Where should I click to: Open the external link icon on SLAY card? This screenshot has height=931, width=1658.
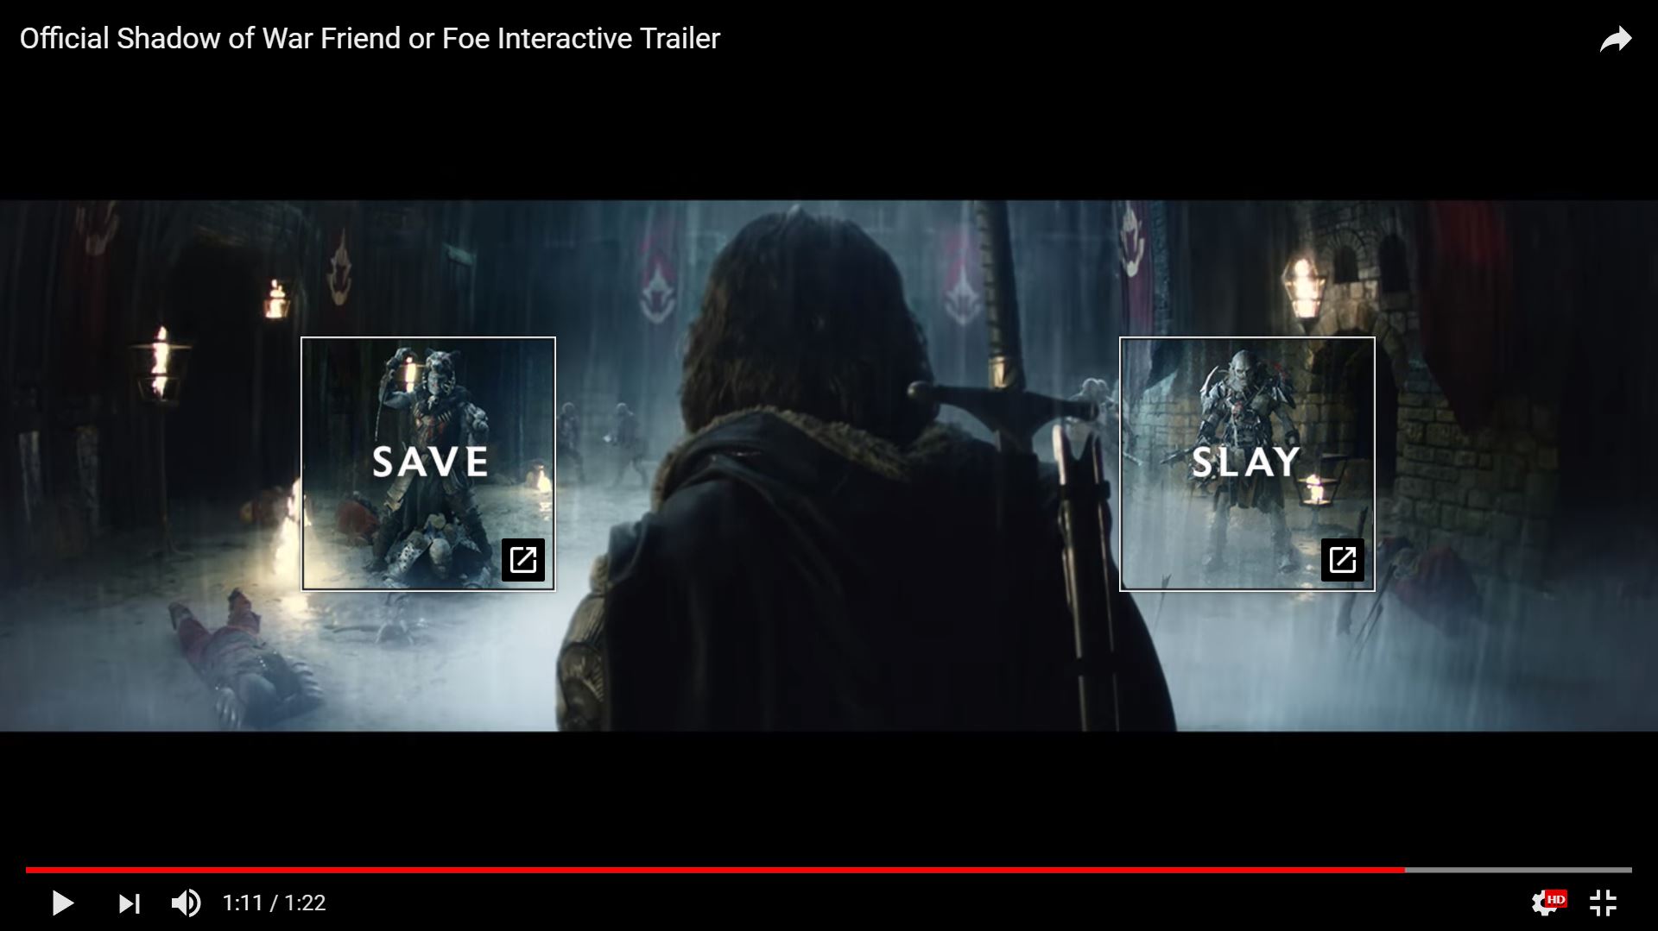[x=1343, y=560]
